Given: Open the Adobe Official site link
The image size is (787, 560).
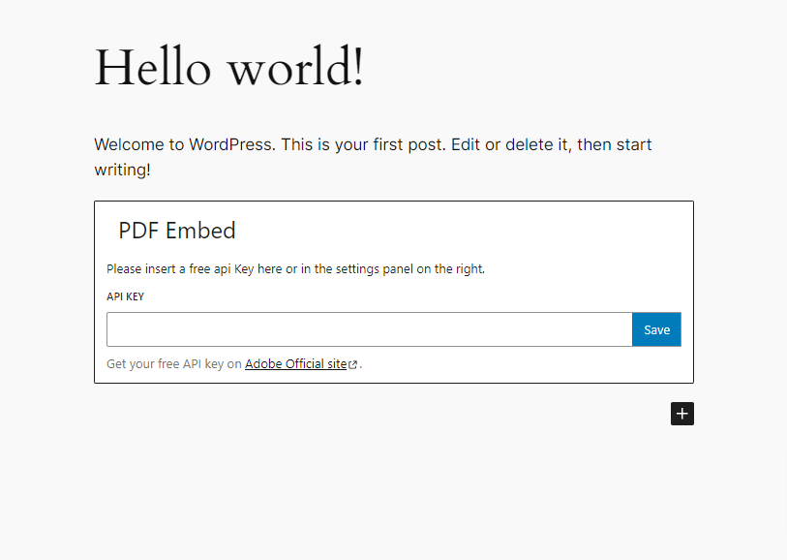Looking at the screenshot, I should pos(295,363).
